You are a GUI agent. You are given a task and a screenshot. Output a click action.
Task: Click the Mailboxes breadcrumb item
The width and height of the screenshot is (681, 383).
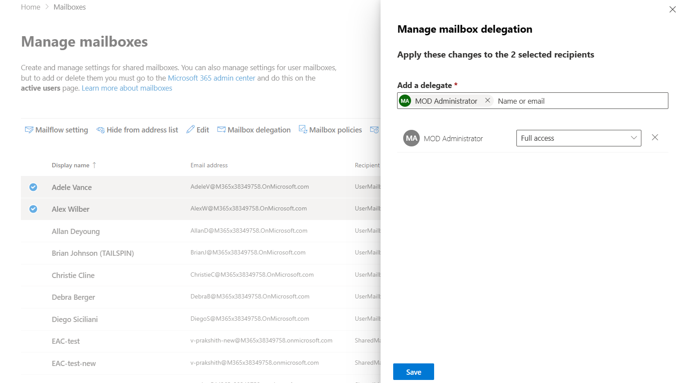pos(70,7)
